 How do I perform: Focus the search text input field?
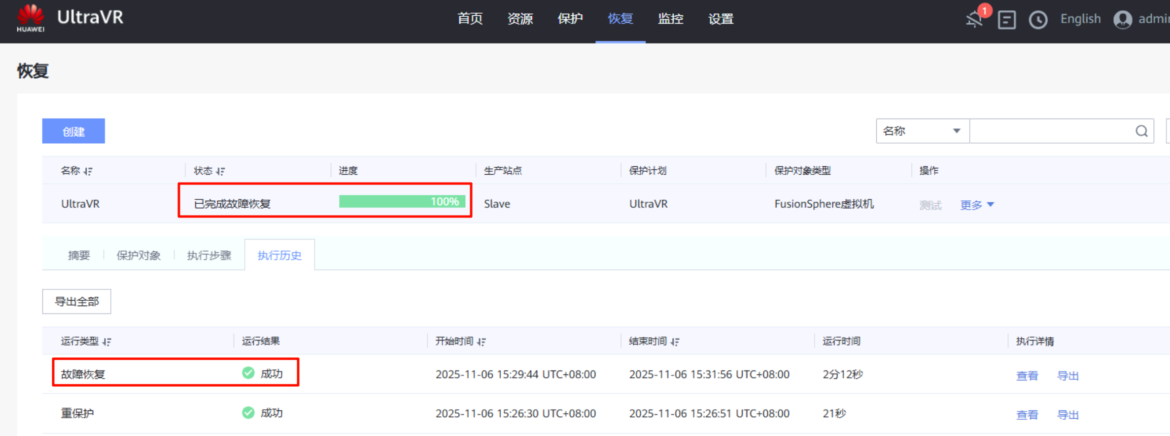pos(1051,131)
